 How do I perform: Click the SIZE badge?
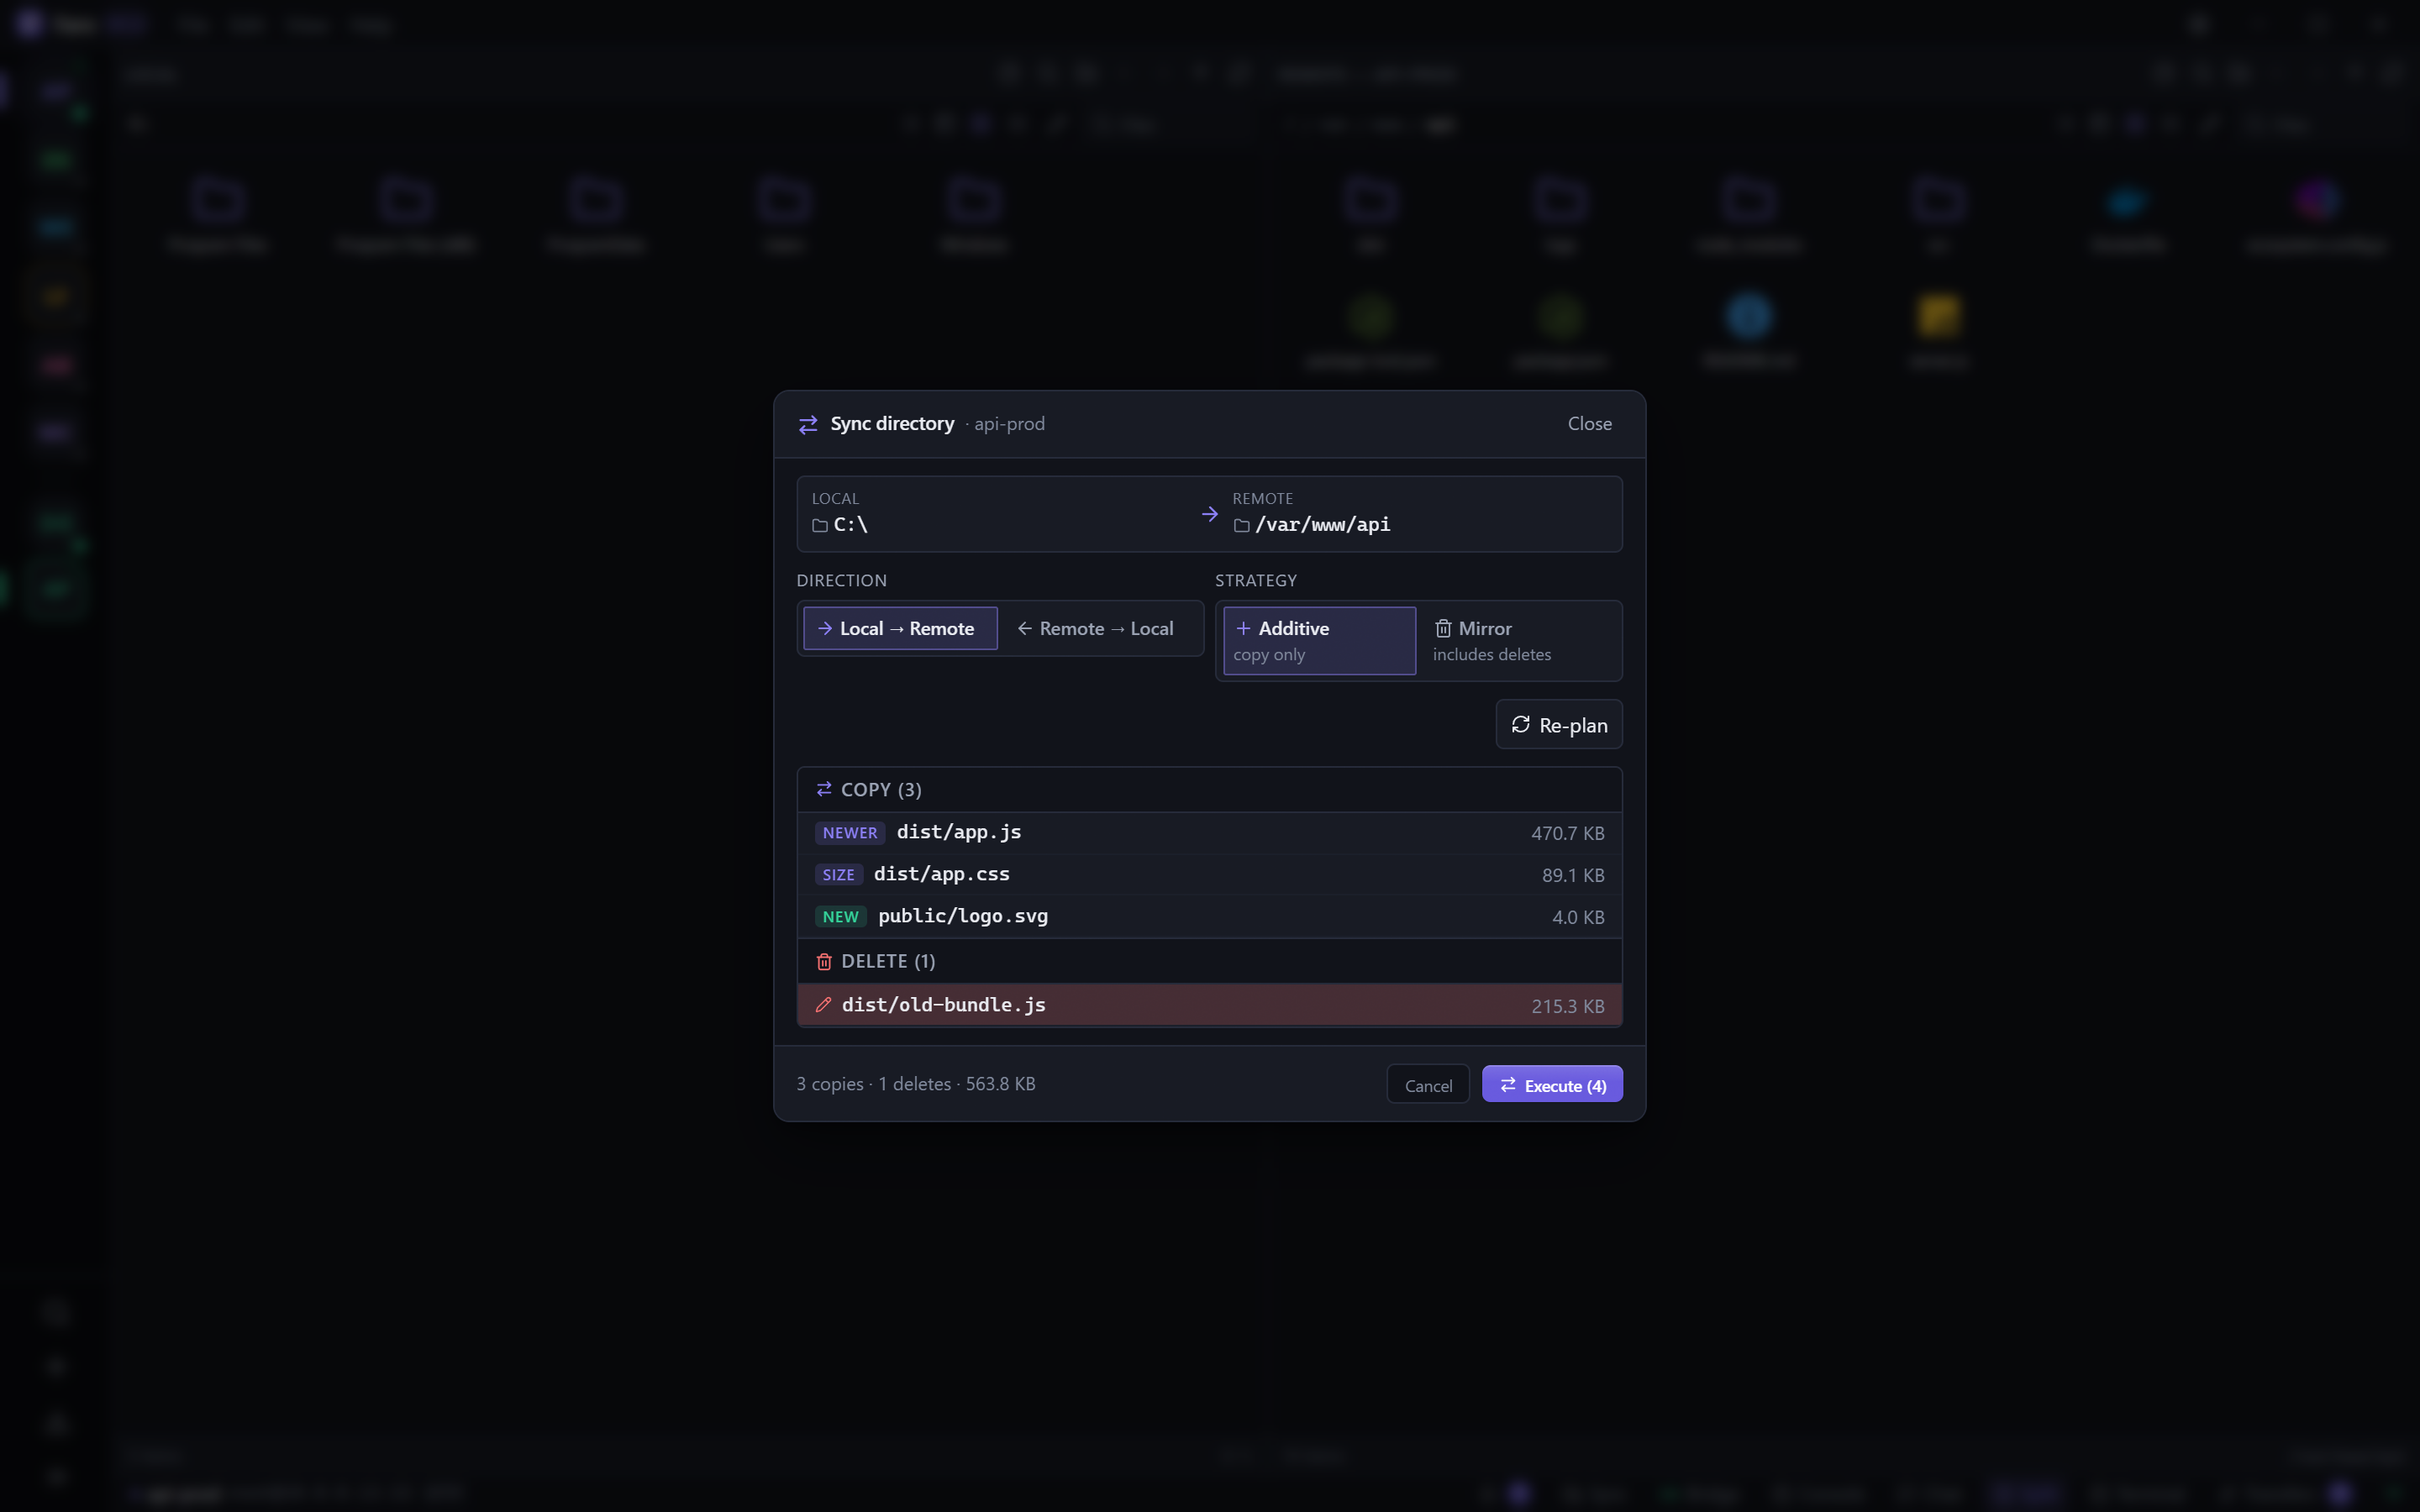point(838,875)
